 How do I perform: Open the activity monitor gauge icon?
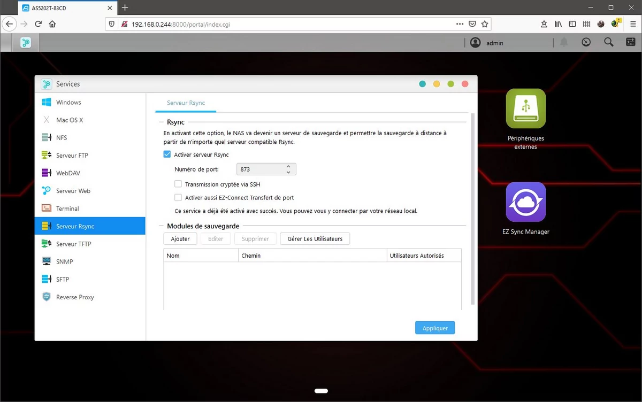586,42
